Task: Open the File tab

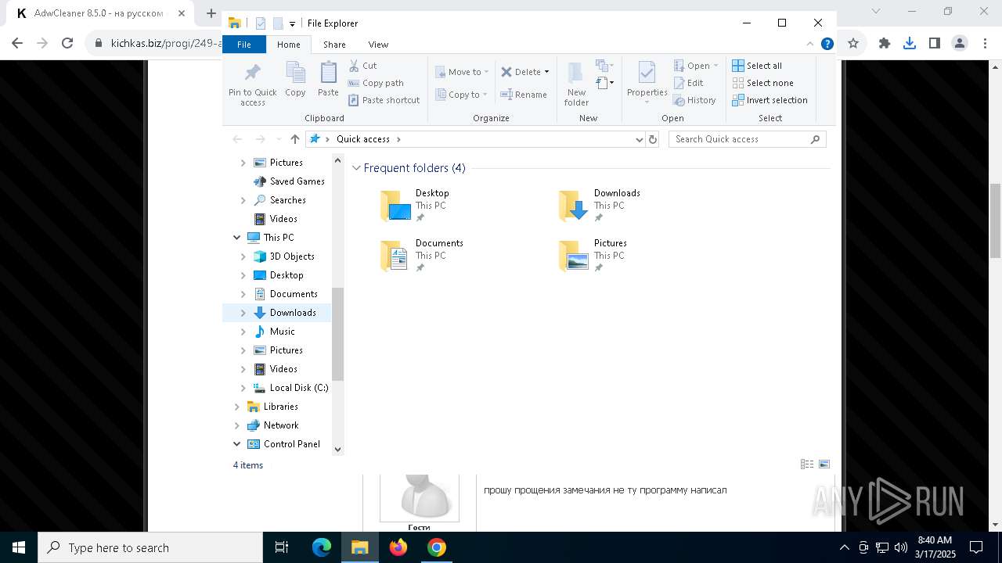Action: (x=244, y=45)
